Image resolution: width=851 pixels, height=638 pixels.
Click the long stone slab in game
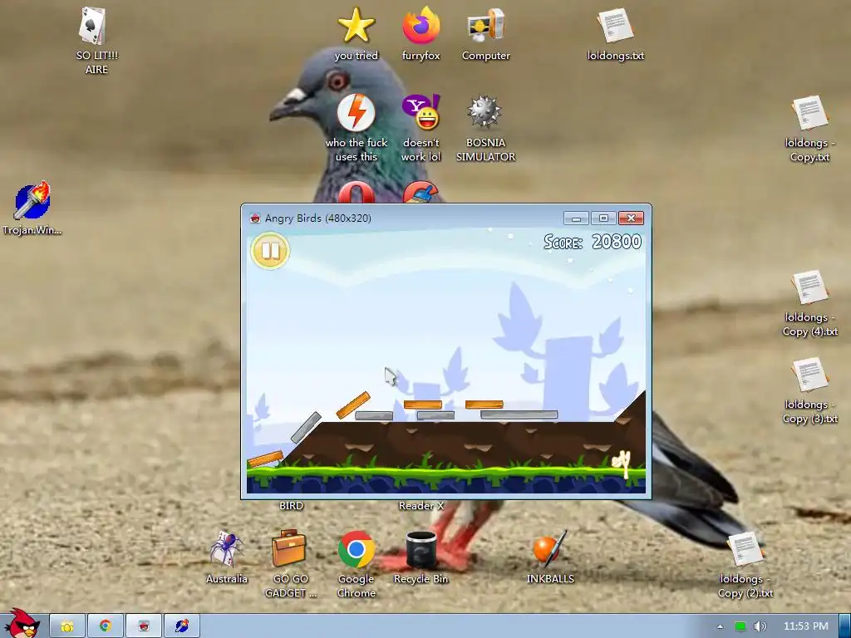519,415
